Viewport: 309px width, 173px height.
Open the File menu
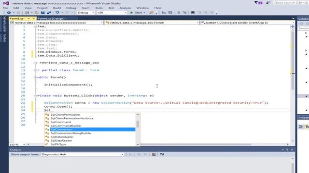(x=5, y=8)
